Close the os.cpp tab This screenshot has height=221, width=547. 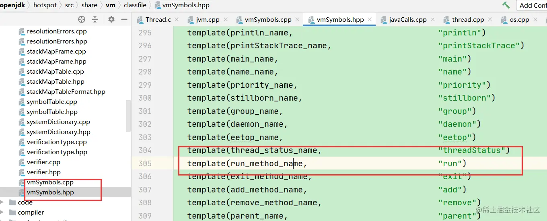(x=536, y=20)
